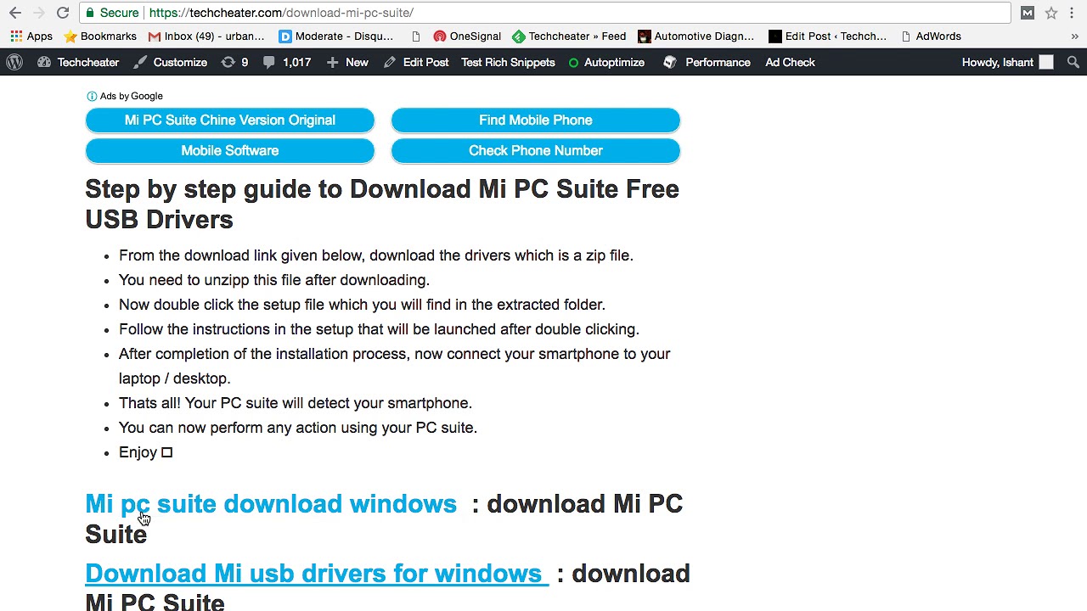
Task: Open the Automotive Diagn... bookmark
Action: click(696, 36)
